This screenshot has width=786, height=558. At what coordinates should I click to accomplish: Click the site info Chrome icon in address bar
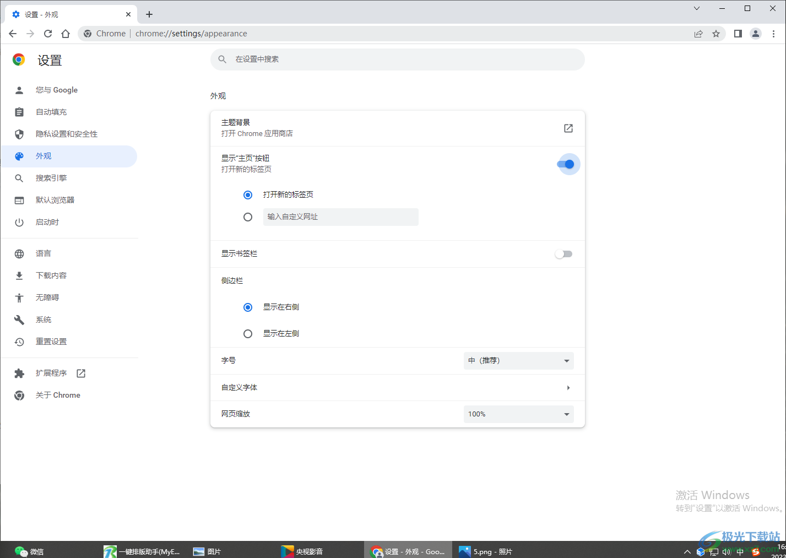pyautogui.click(x=88, y=34)
